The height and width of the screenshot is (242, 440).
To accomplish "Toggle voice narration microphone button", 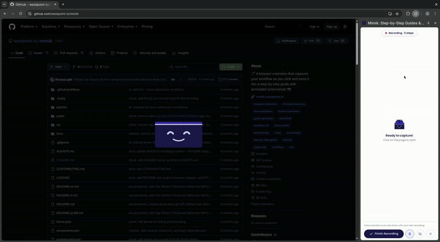I will coord(410,234).
